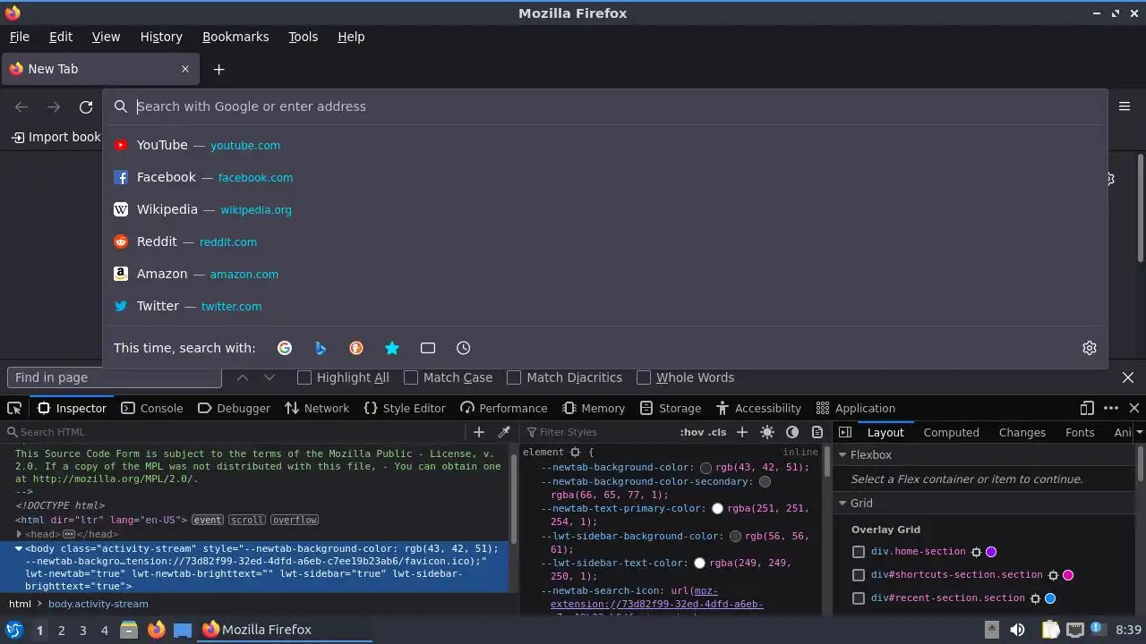Toggle :hov pseudo-class panel
The width and height of the screenshot is (1146, 644).
(691, 432)
